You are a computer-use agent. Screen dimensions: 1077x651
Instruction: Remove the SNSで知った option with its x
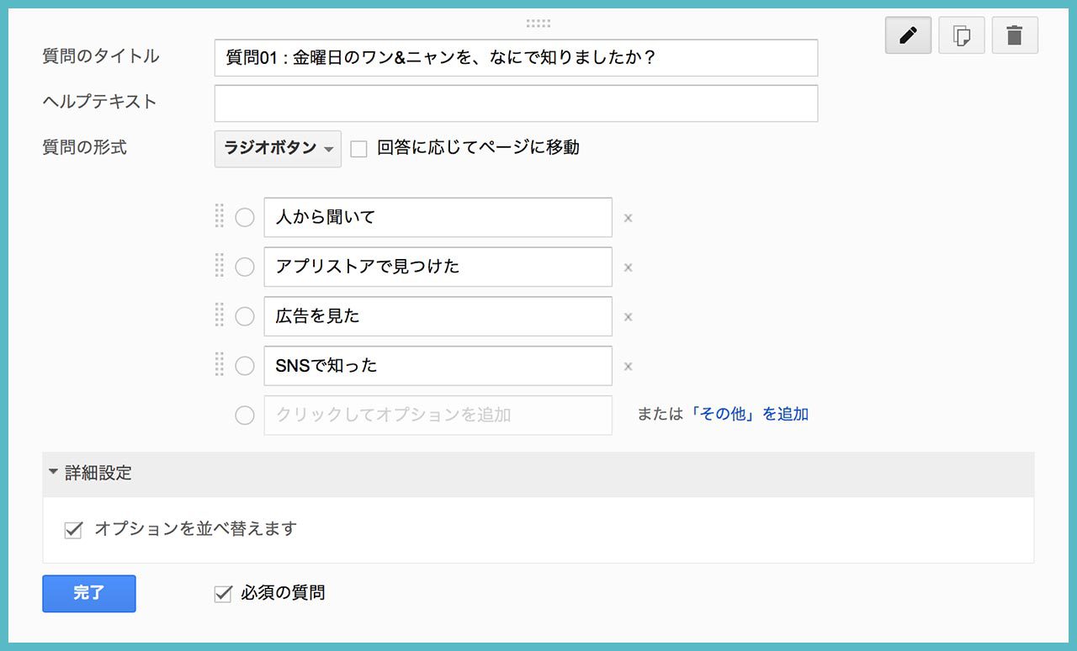pyautogui.click(x=628, y=367)
